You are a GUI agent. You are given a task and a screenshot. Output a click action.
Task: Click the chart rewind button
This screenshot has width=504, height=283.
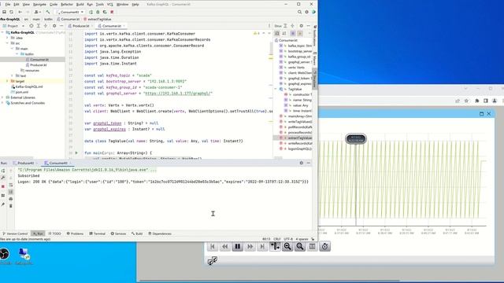click(x=225, y=246)
